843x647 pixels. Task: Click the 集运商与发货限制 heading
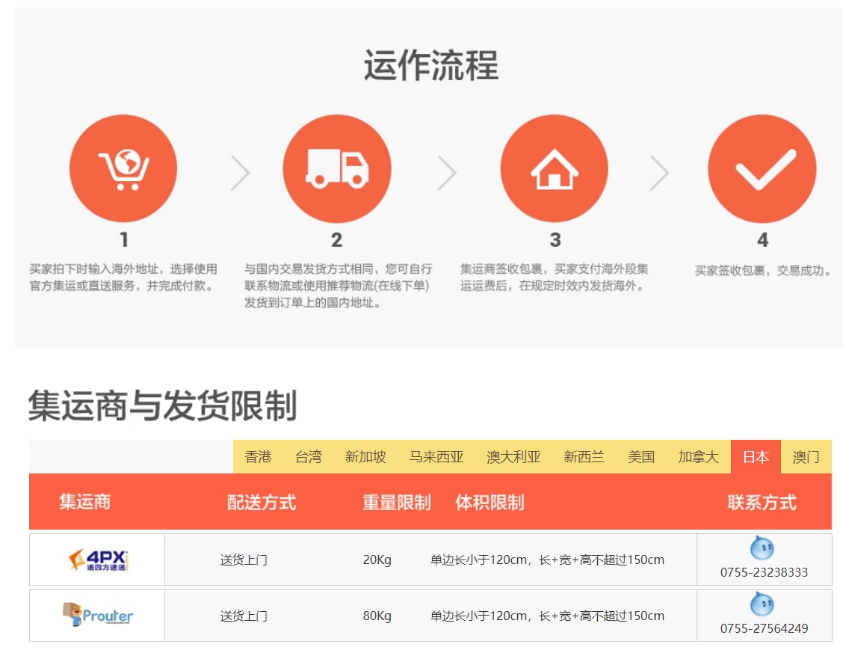[x=162, y=406]
